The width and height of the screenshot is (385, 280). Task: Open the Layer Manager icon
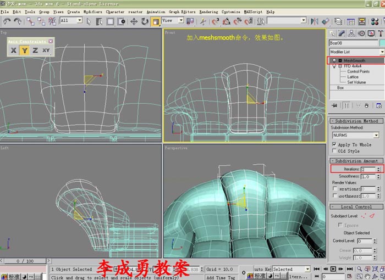[x=338, y=21]
